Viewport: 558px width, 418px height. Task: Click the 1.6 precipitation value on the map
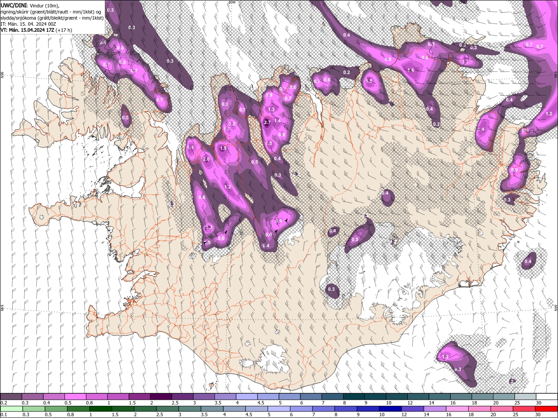(411, 70)
